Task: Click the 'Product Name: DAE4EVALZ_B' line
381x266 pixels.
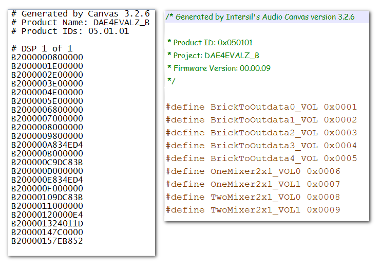Action: coord(80,22)
